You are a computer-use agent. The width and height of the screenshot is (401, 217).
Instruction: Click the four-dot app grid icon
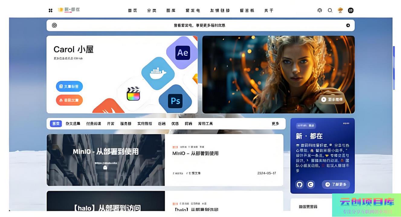[x=50, y=11]
